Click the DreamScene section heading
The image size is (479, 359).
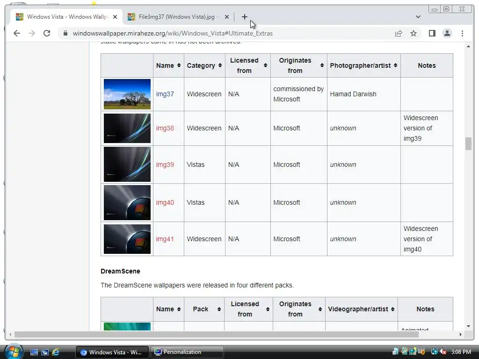click(120, 271)
